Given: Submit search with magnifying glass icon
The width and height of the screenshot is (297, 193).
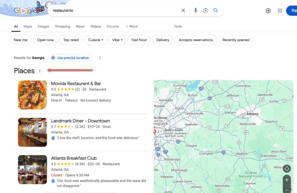Looking at the screenshot, I should [216, 11].
